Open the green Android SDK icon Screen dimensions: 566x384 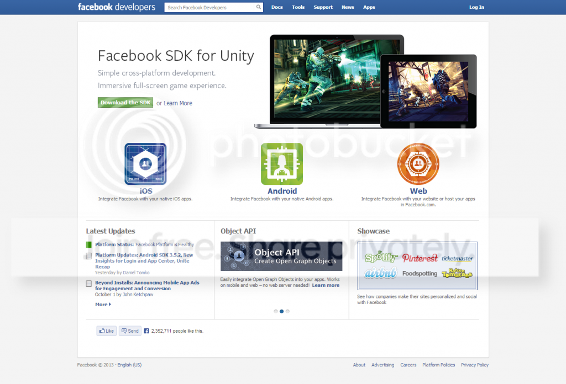tap(282, 164)
